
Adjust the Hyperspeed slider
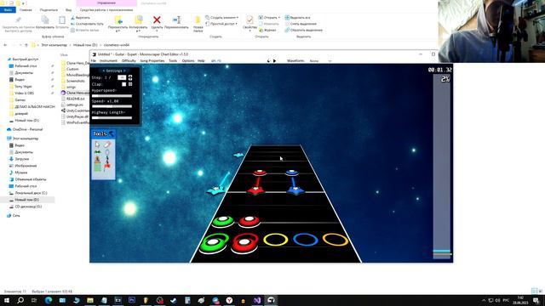pyautogui.click(x=112, y=96)
